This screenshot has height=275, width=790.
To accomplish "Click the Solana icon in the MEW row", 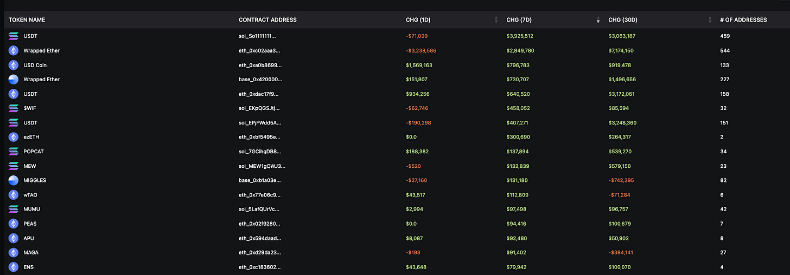I will pyautogui.click(x=14, y=166).
